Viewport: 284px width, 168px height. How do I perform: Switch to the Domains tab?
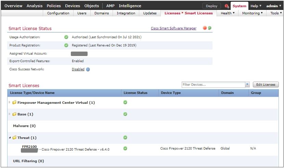102,13
